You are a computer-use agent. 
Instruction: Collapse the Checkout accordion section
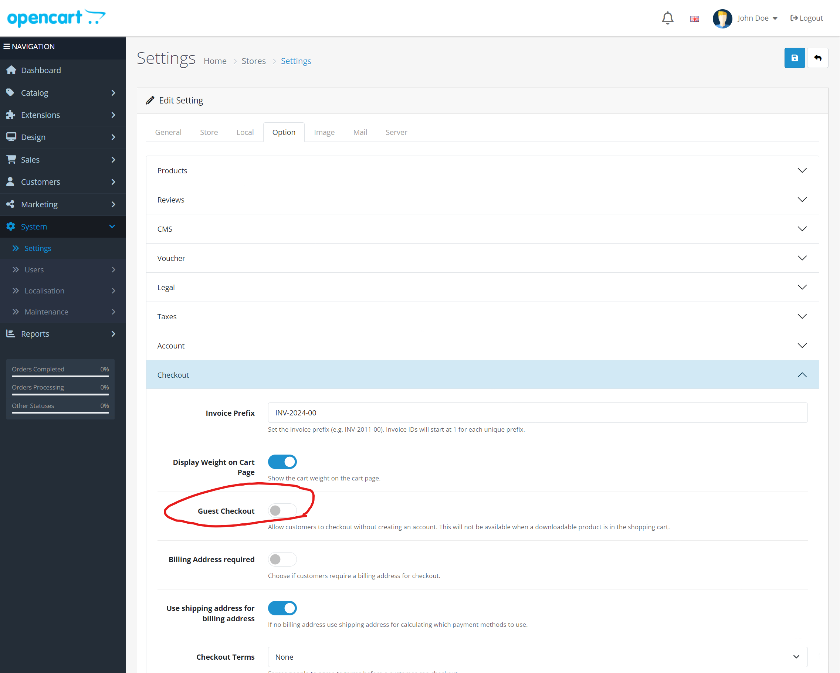[x=482, y=375]
